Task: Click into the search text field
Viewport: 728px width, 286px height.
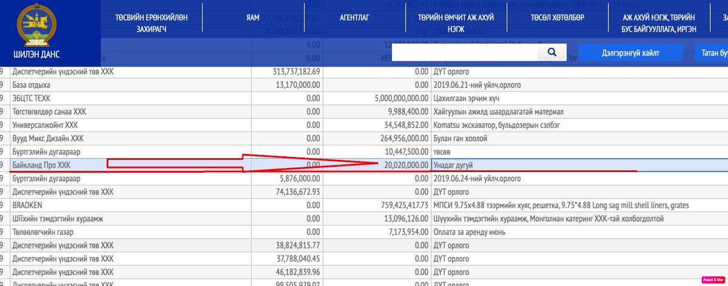Action: pyautogui.click(x=465, y=53)
